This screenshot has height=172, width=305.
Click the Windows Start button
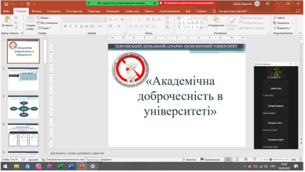(5, 166)
